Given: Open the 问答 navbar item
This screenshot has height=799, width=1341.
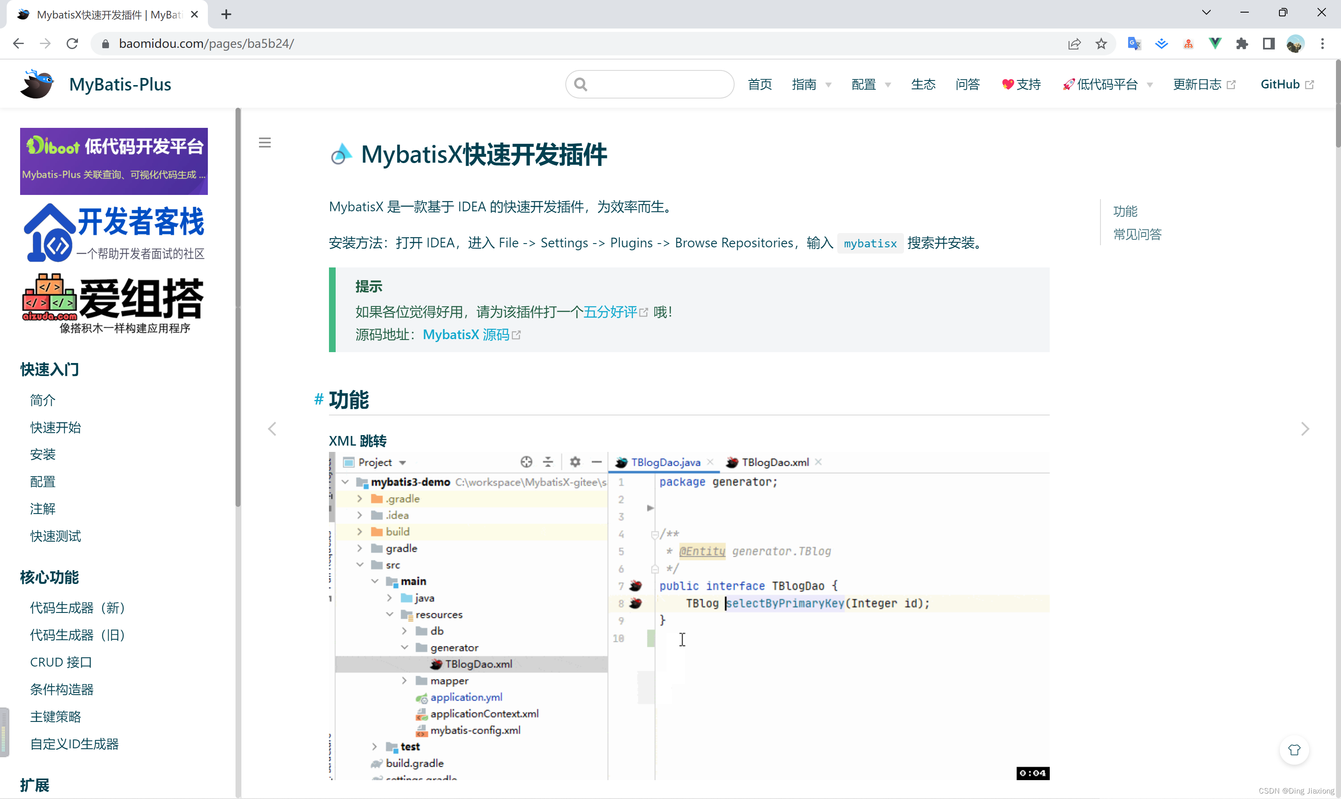Looking at the screenshot, I should [x=967, y=85].
